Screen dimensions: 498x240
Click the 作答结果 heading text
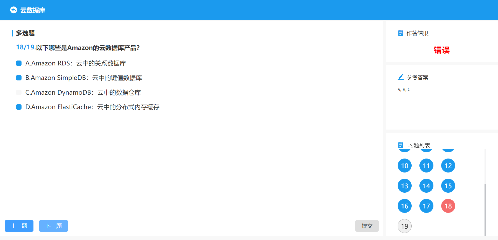pos(417,33)
